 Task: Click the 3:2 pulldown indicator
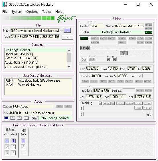[129, 81]
